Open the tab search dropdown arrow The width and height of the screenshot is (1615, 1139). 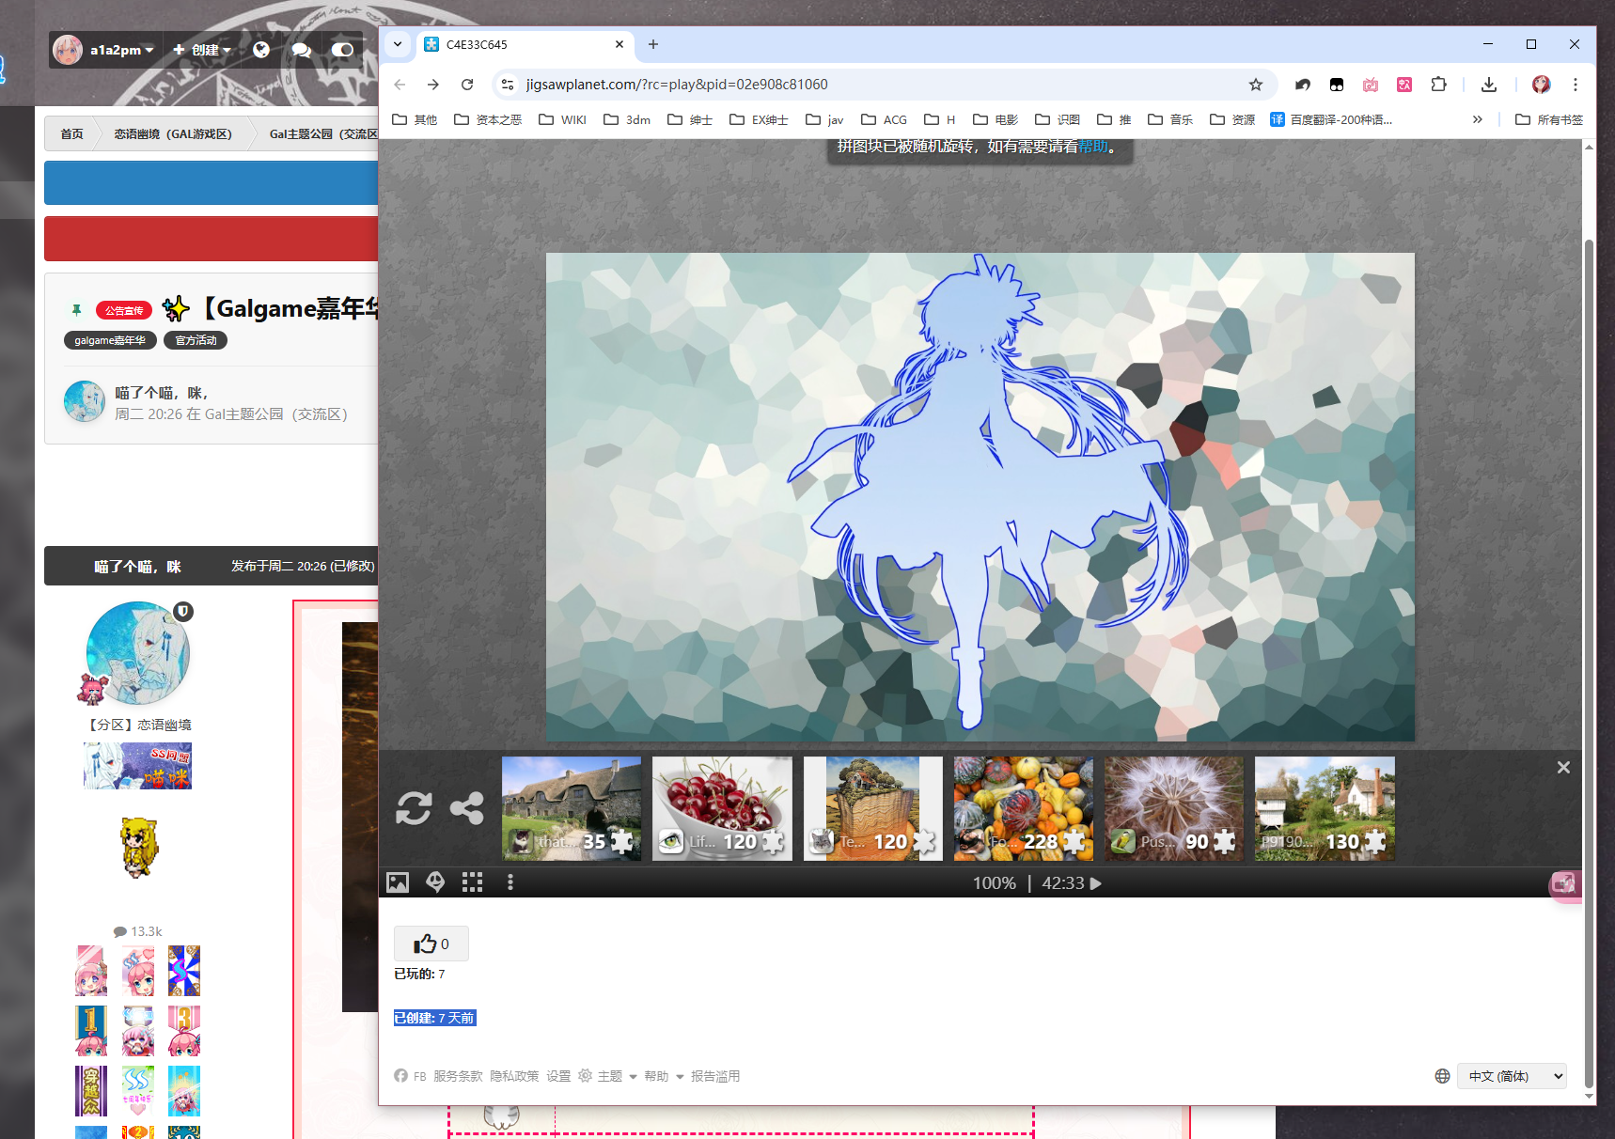(398, 44)
